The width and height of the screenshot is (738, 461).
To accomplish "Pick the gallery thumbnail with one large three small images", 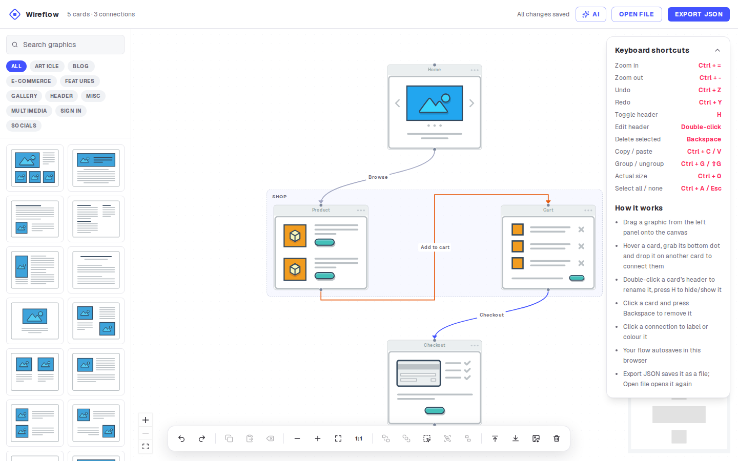I will coord(35,168).
